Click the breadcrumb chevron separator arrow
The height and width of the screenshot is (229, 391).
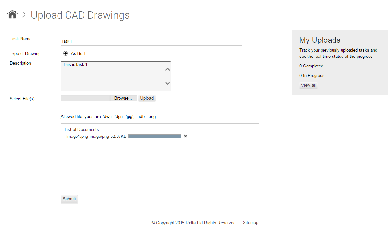pos(24,14)
